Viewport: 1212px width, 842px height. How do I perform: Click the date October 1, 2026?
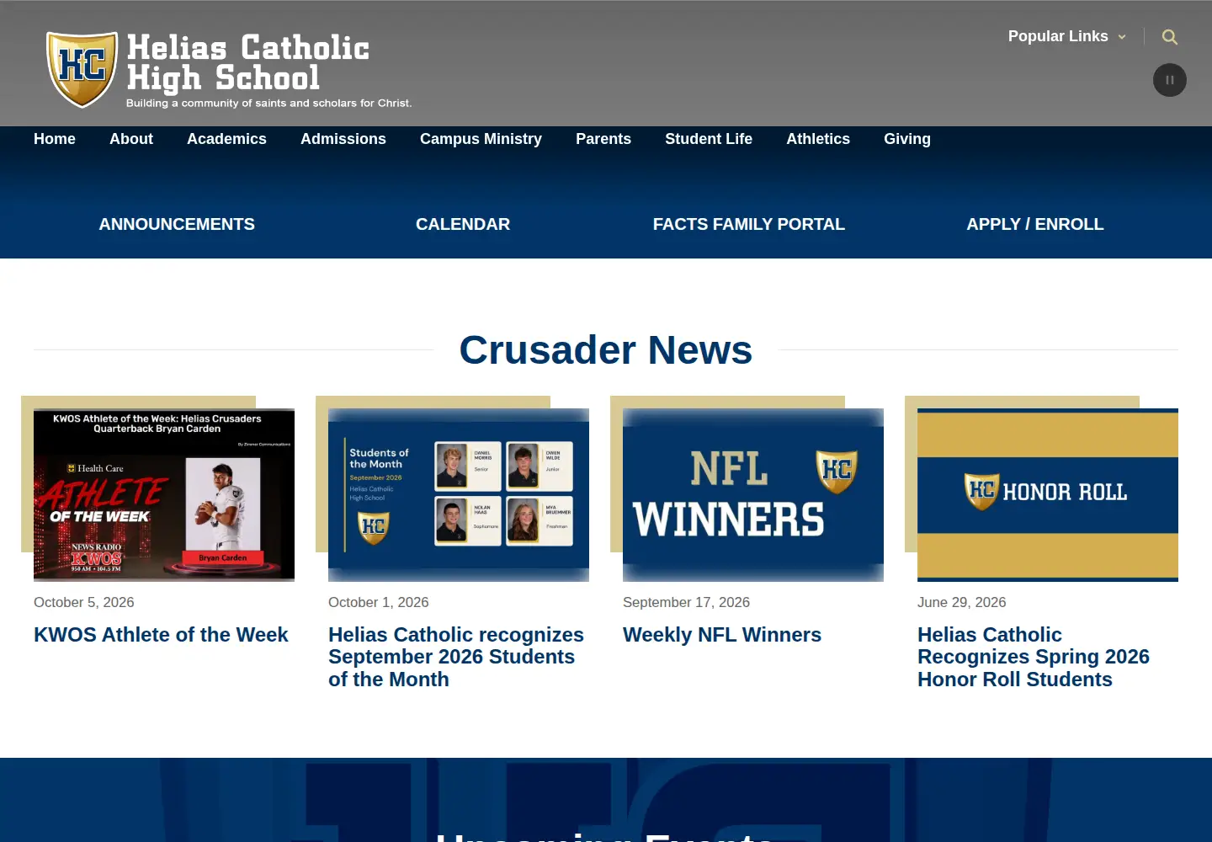[x=379, y=602]
